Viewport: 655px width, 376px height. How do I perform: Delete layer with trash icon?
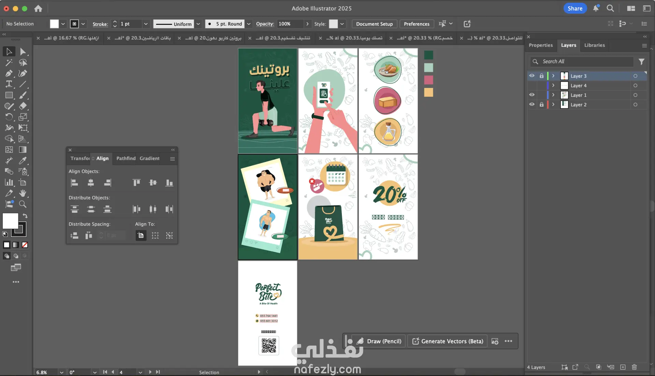coord(634,367)
